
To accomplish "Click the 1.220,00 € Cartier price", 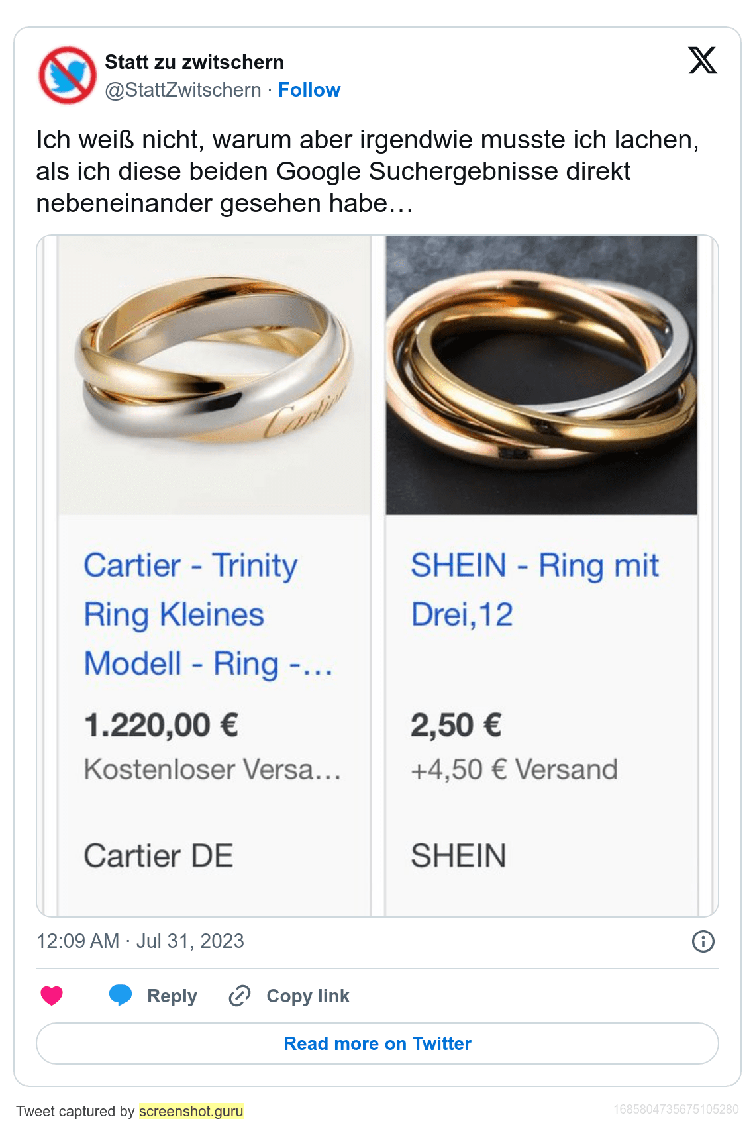I will point(161,725).
